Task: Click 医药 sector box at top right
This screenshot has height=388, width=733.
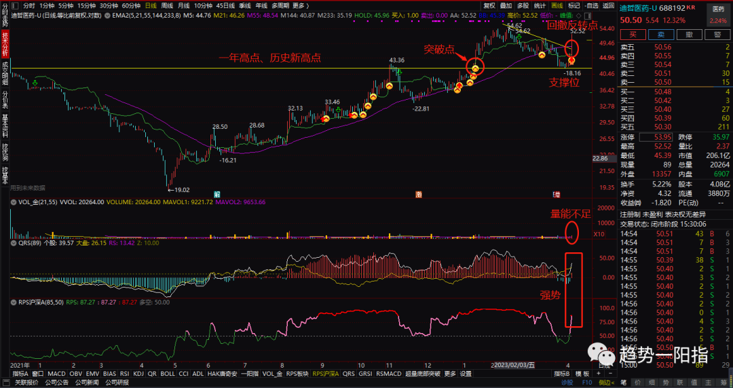Action: pos(718,14)
